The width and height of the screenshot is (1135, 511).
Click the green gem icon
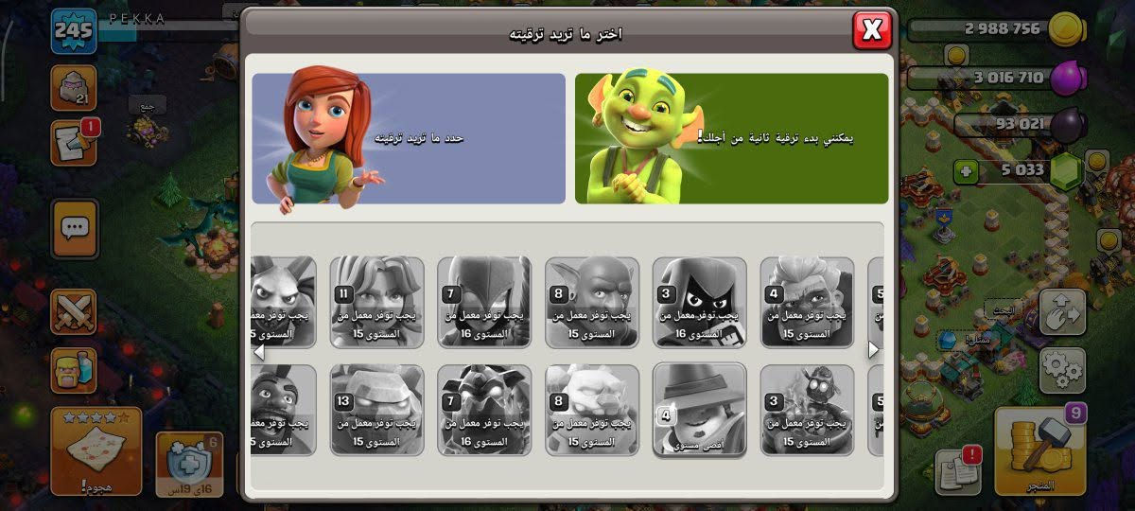(1068, 171)
